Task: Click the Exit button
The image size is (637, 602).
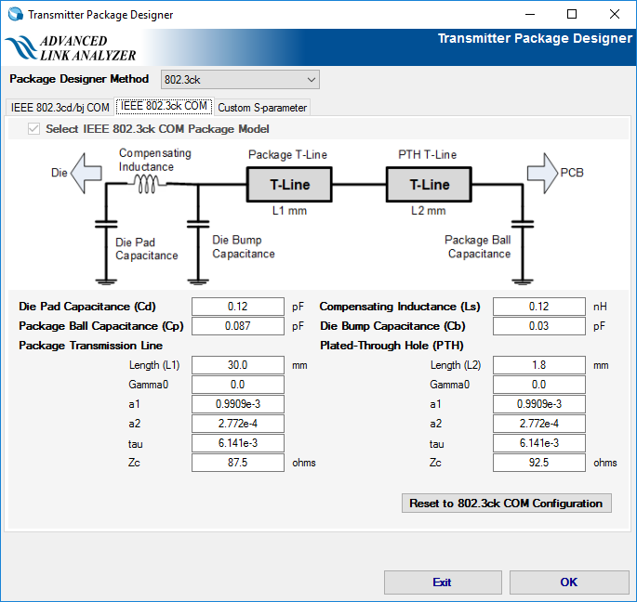Action: (x=442, y=582)
